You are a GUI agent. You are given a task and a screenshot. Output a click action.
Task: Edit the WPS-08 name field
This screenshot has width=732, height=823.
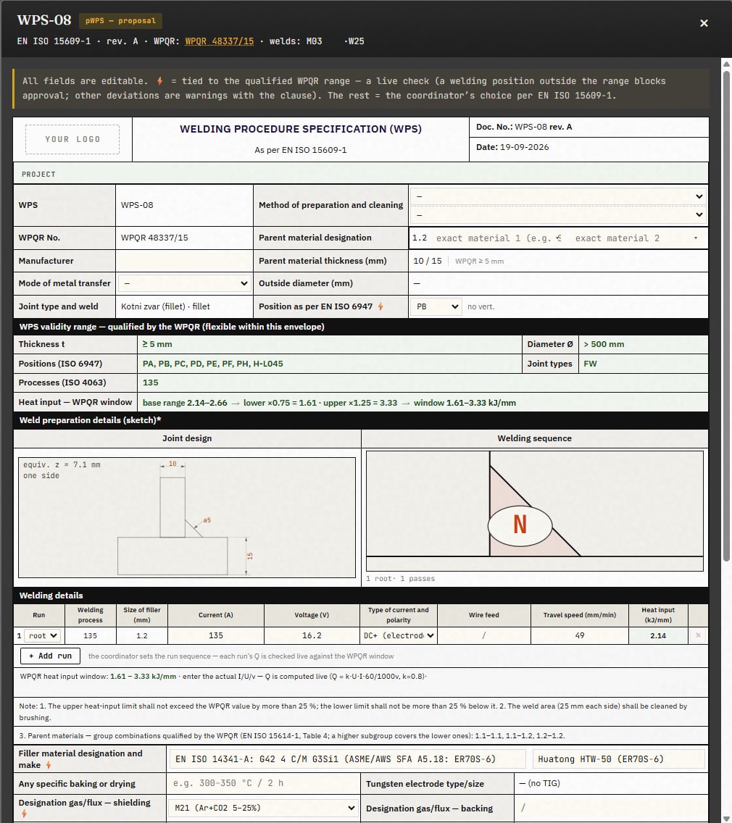coord(184,205)
